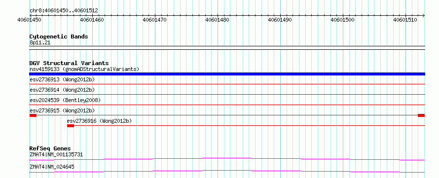
Task: Open esv2024539 (Bentley2008) variant details
Action: 65,100
